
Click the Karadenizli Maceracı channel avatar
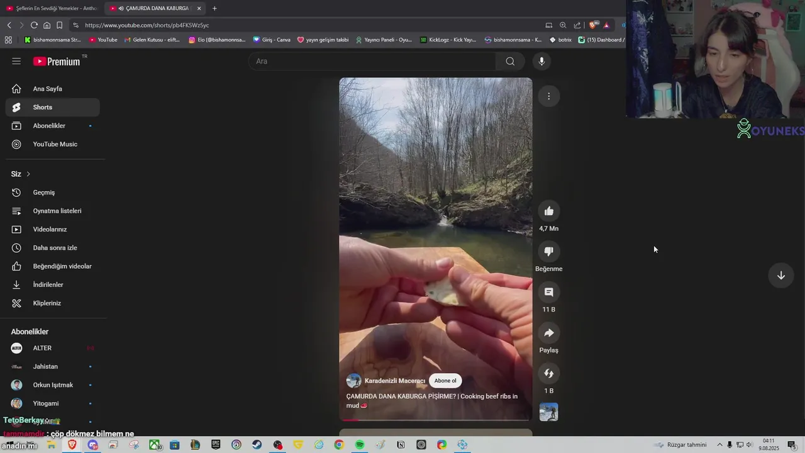tap(354, 381)
